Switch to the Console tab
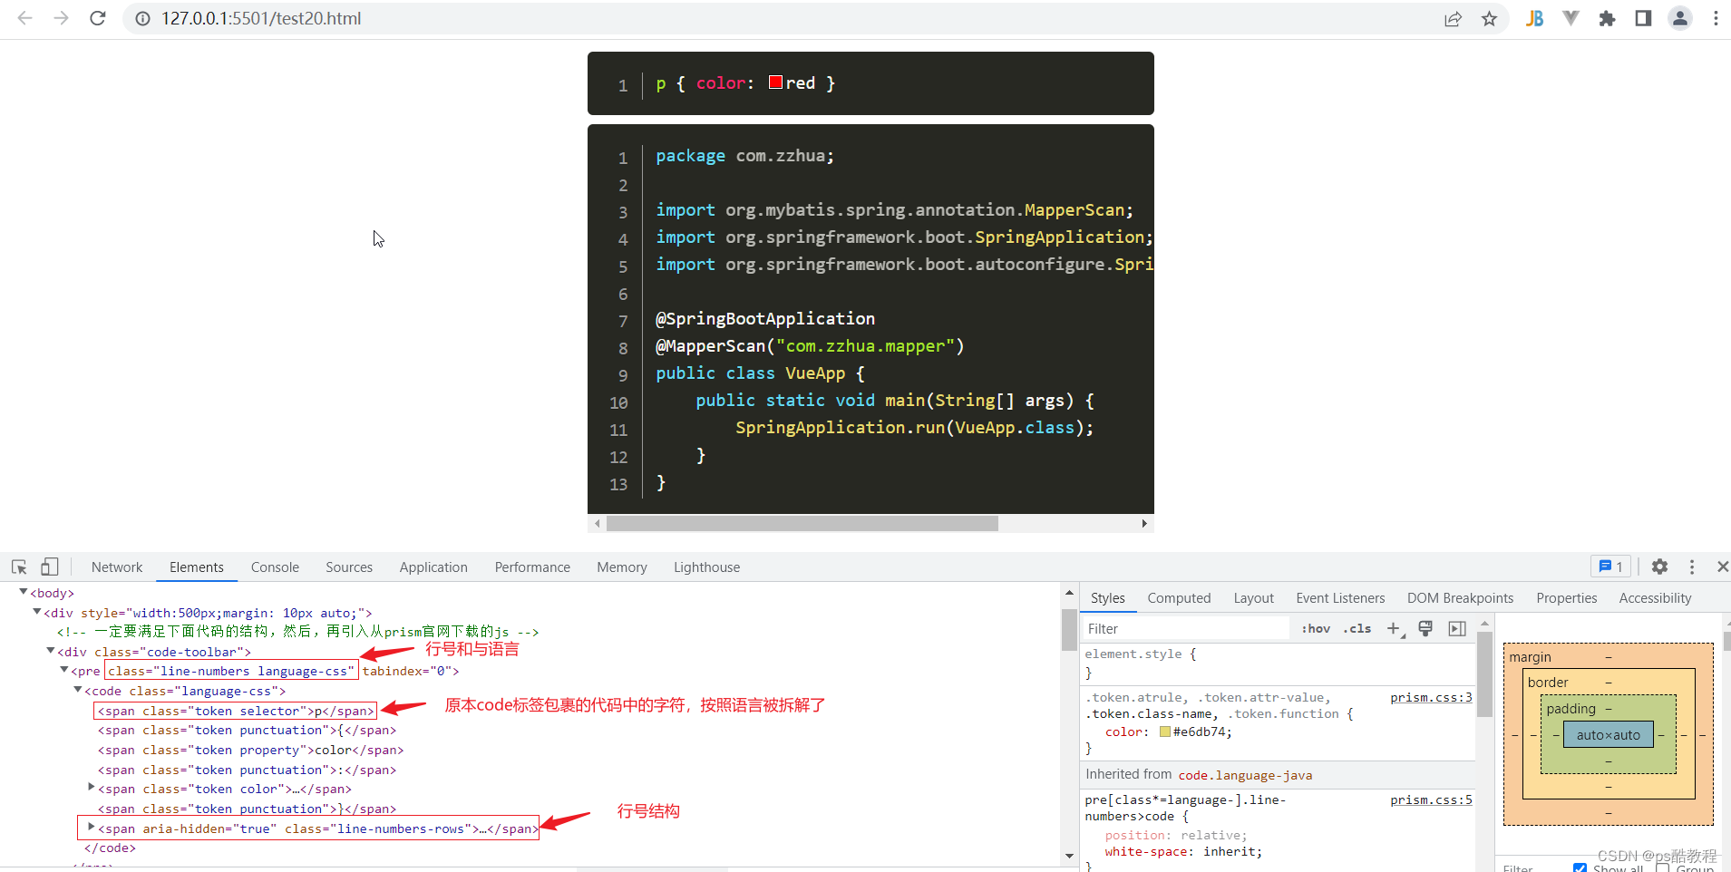This screenshot has width=1731, height=872. [275, 567]
